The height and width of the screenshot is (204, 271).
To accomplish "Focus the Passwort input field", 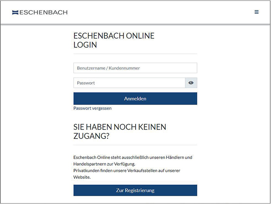I will click(129, 83).
